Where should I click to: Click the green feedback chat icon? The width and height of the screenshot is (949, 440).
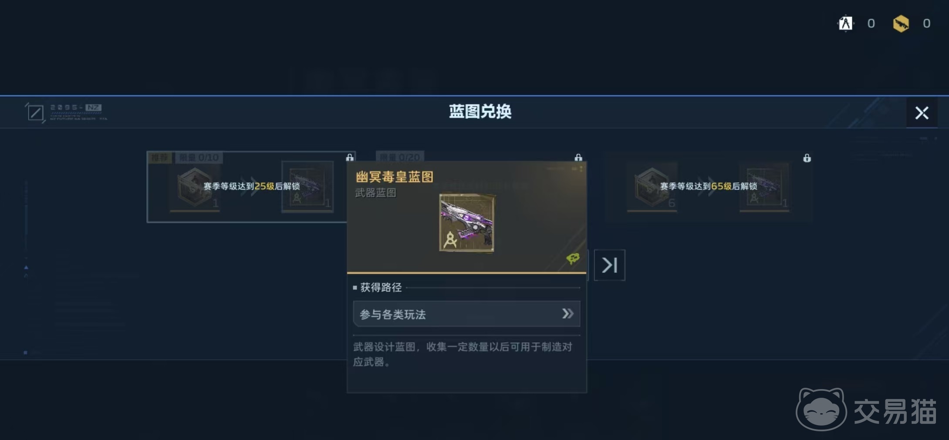(x=573, y=259)
